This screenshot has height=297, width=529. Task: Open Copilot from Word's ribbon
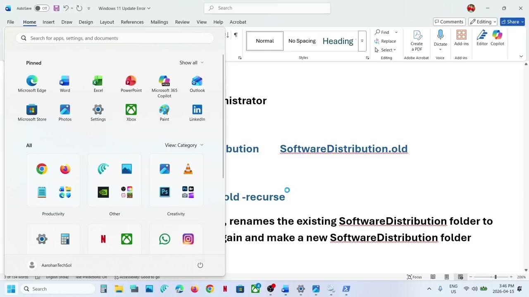click(x=497, y=38)
